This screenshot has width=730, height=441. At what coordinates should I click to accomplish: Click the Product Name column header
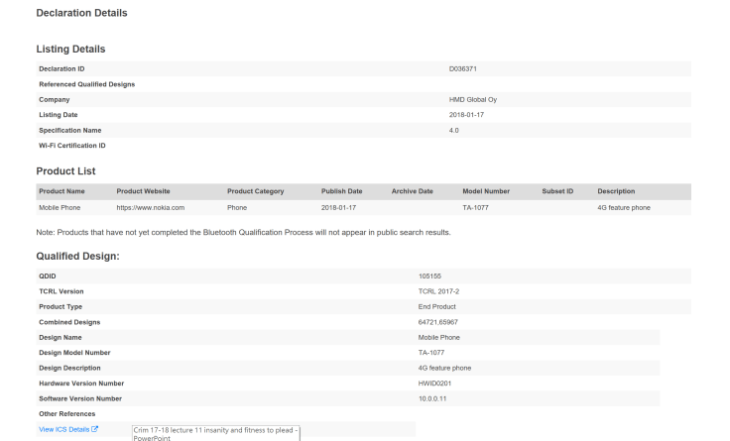coord(61,191)
